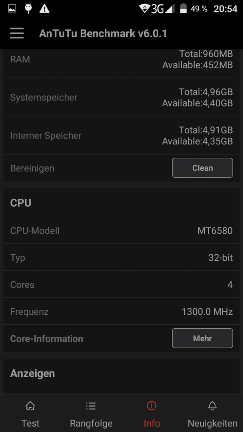243x432 pixels.
Task: Open the hamburger navigation menu
Action: (x=17, y=34)
